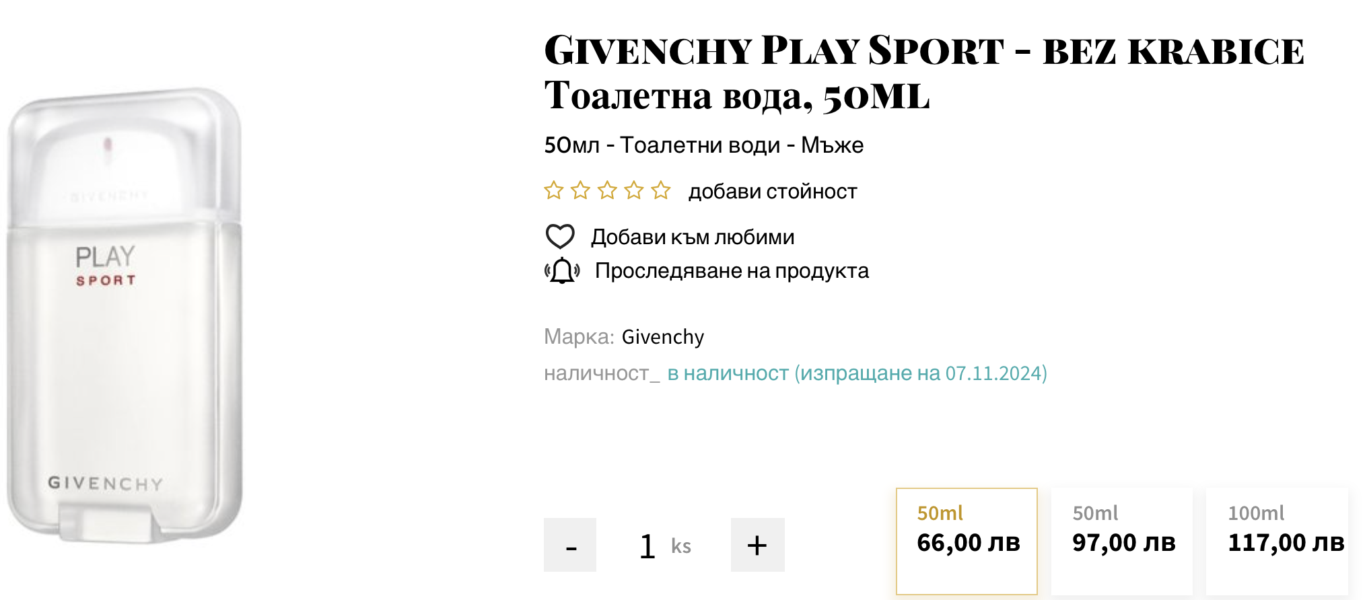Rate the product two stars

click(x=580, y=191)
